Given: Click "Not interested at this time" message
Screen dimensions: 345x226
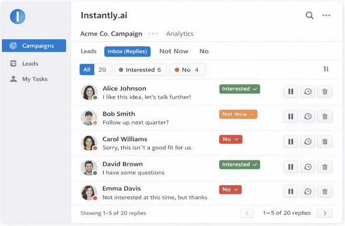Looking at the screenshot, I should 155,197.
